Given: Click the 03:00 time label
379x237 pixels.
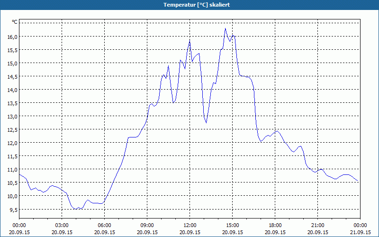Looking at the screenshot, I should (62, 226).
